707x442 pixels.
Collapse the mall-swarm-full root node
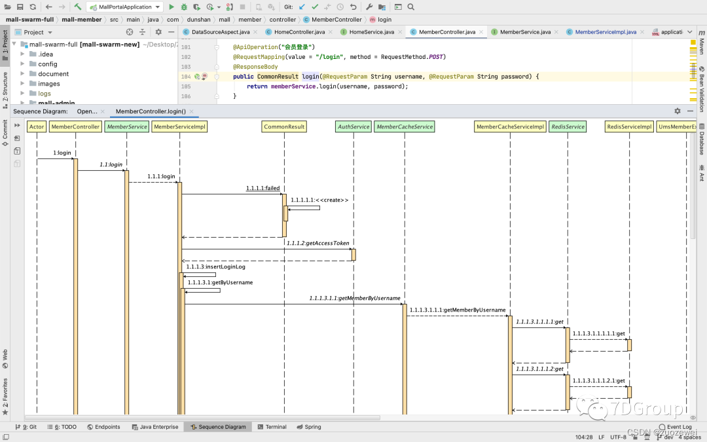14,44
